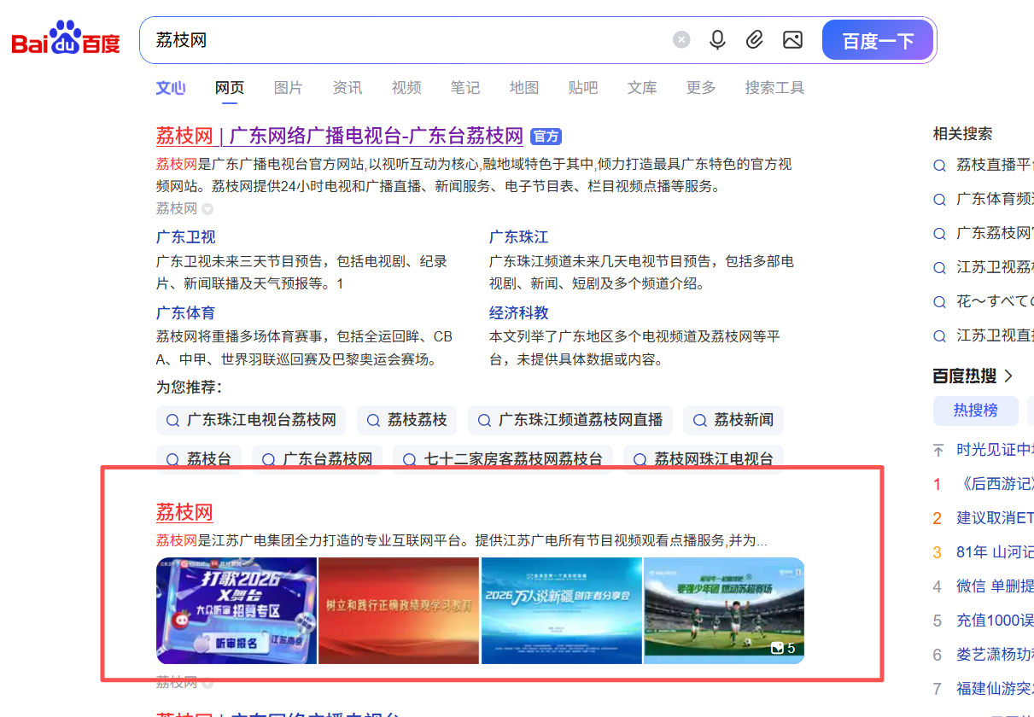Viewport: 1034px width, 717px height.
Task: Click the 百度一下 search button
Action: coord(878,40)
